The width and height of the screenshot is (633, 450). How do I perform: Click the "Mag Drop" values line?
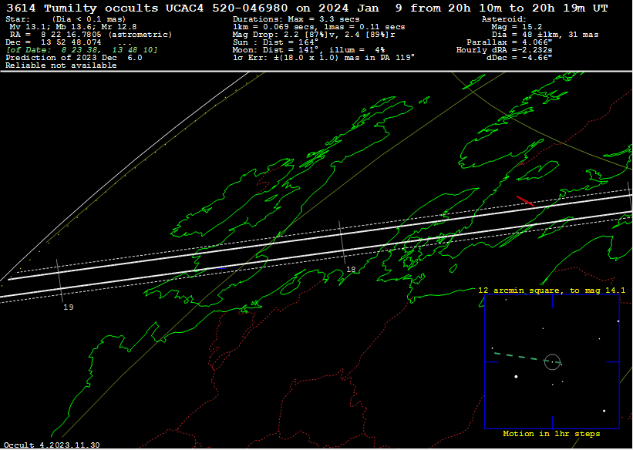click(x=315, y=35)
